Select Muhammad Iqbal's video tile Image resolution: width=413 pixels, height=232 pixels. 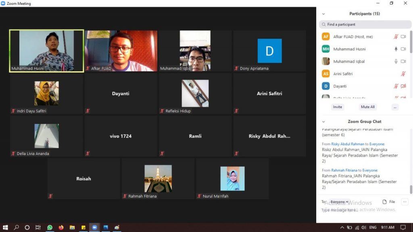[x=195, y=51]
